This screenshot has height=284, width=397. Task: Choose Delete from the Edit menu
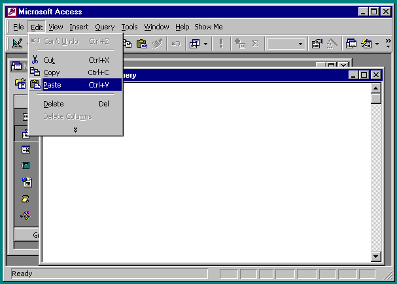point(76,104)
